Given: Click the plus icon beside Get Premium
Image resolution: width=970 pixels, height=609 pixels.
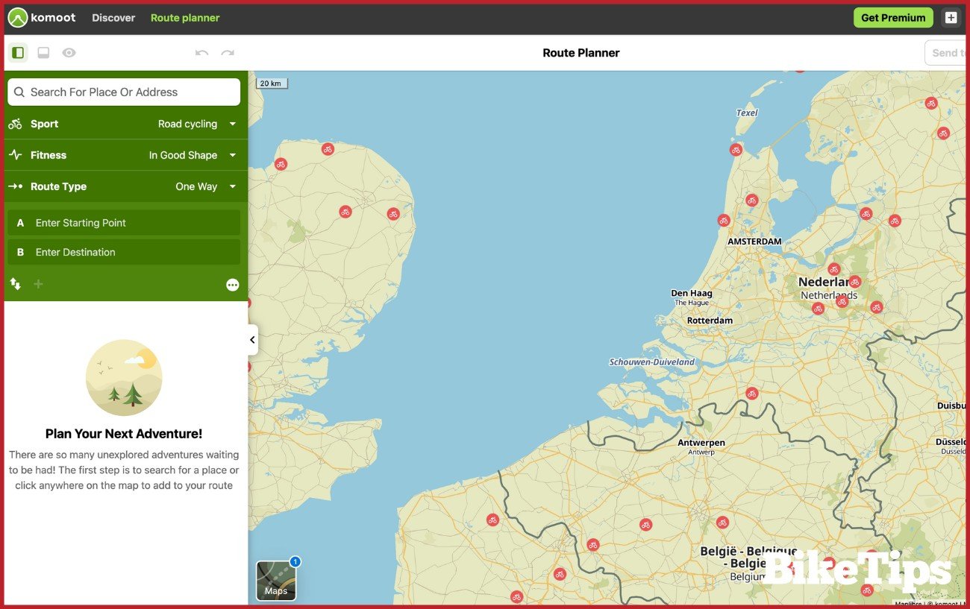Looking at the screenshot, I should (x=951, y=18).
